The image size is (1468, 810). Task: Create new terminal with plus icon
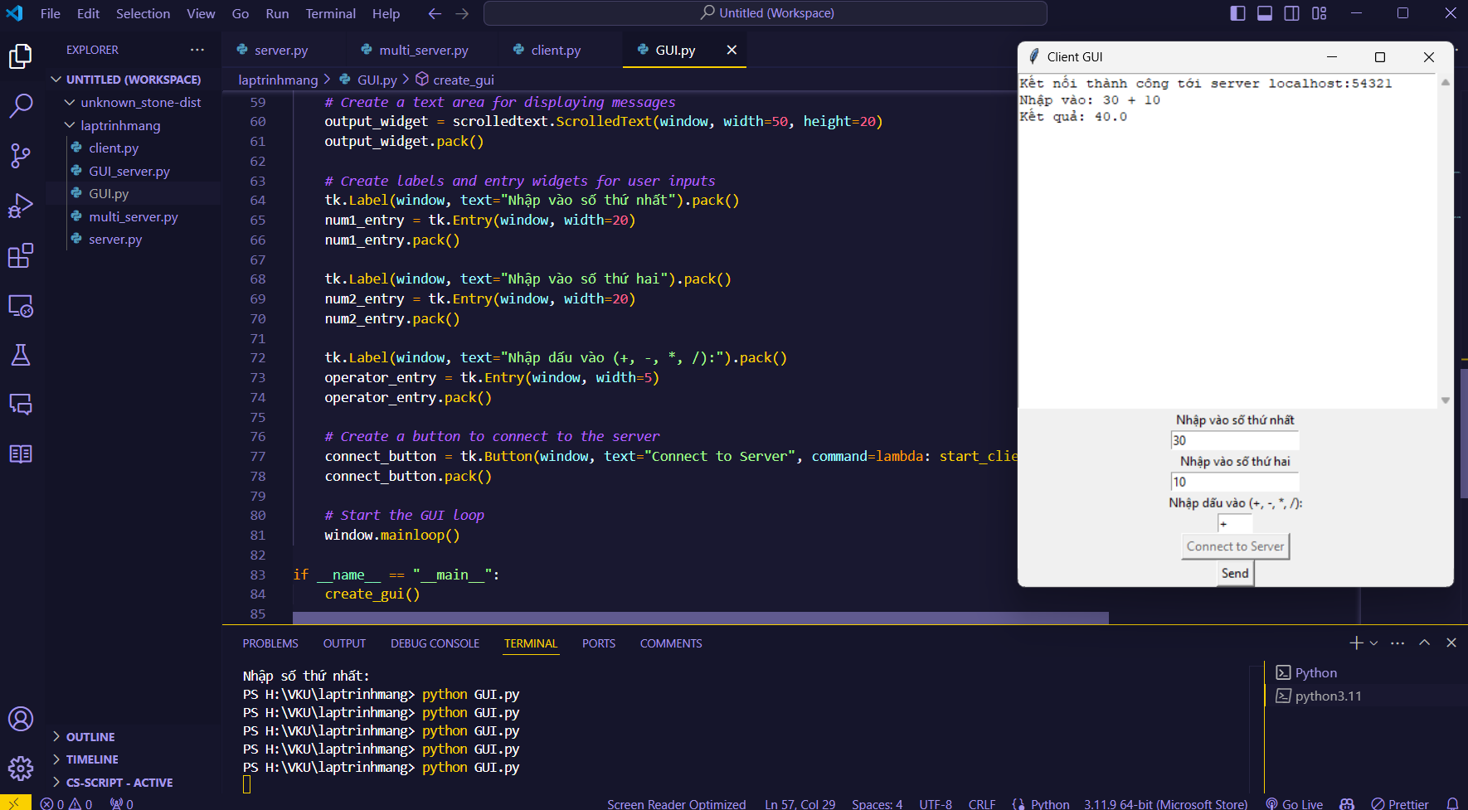pyautogui.click(x=1356, y=643)
